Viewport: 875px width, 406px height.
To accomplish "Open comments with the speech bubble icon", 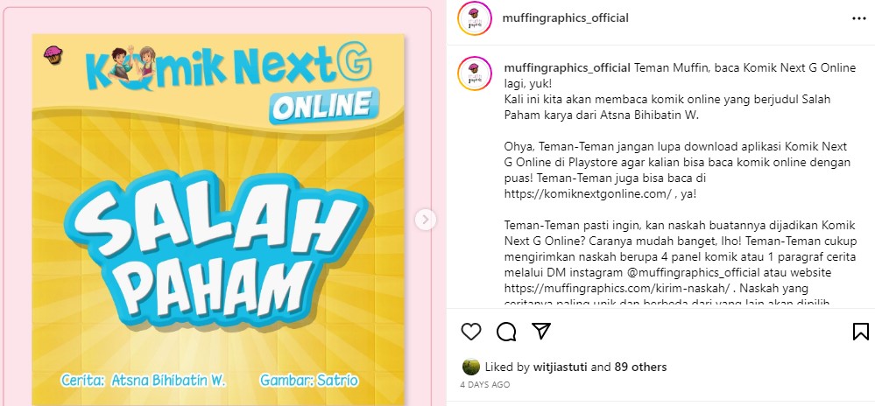I will 506,332.
